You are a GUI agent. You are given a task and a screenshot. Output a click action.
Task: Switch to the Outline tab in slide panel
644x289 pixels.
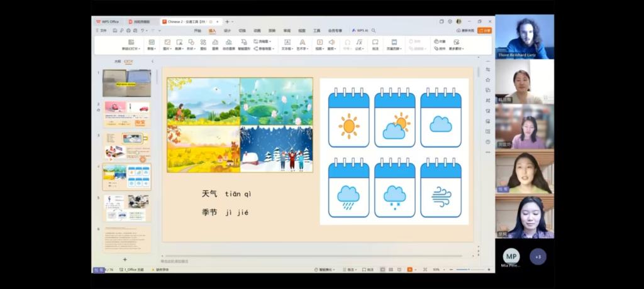tap(117, 62)
